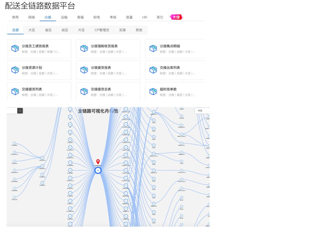The height and width of the screenshot is (234, 312).
Task: Click the 大促 promotion badge
Action: tap(176, 17)
